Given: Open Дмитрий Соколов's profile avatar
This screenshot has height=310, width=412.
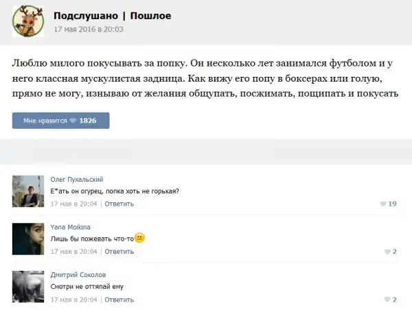Looking at the screenshot, I should (28, 287).
